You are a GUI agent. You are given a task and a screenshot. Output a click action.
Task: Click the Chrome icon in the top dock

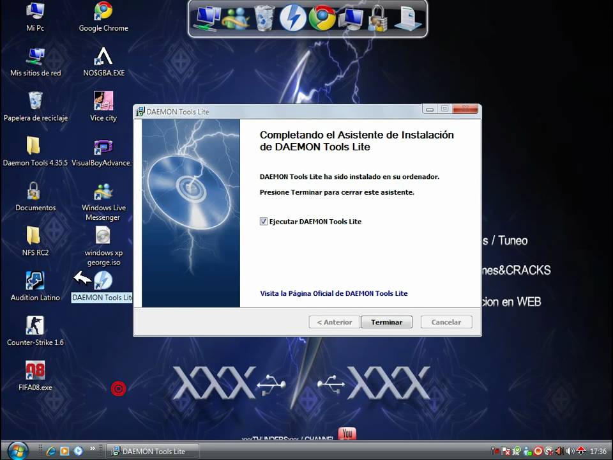tap(322, 18)
